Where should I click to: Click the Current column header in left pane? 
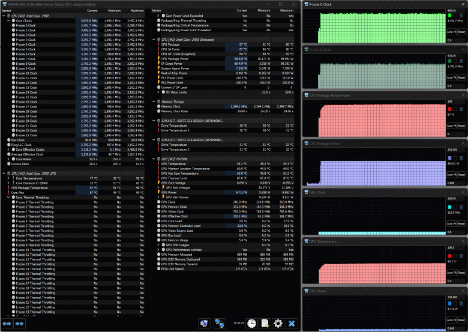click(92, 11)
